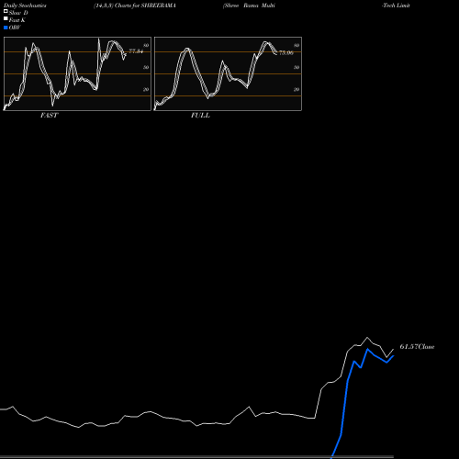Open the FAST stochastic chart thumbnail
This screenshot has height=459, width=459.
coord(77,73)
